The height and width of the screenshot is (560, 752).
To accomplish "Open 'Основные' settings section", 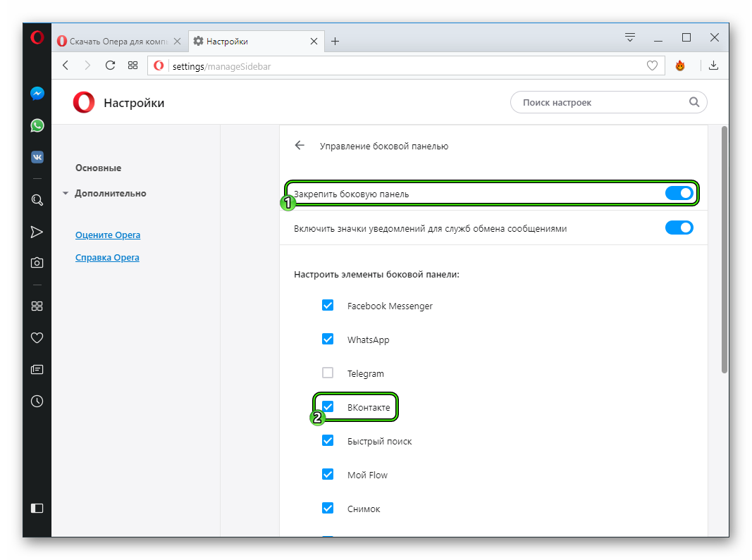I will pos(98,168).
